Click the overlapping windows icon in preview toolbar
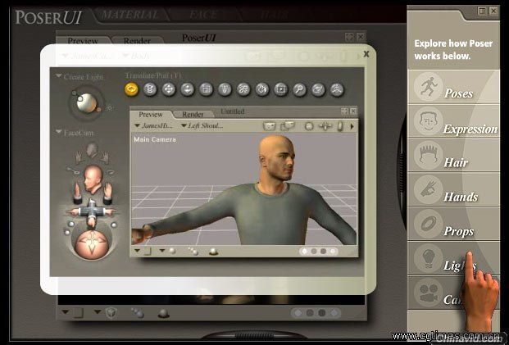Viewport: 509px width, 345px height. coord(288,125)
